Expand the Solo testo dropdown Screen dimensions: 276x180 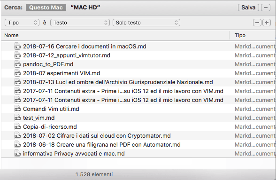tap(146, 23)
